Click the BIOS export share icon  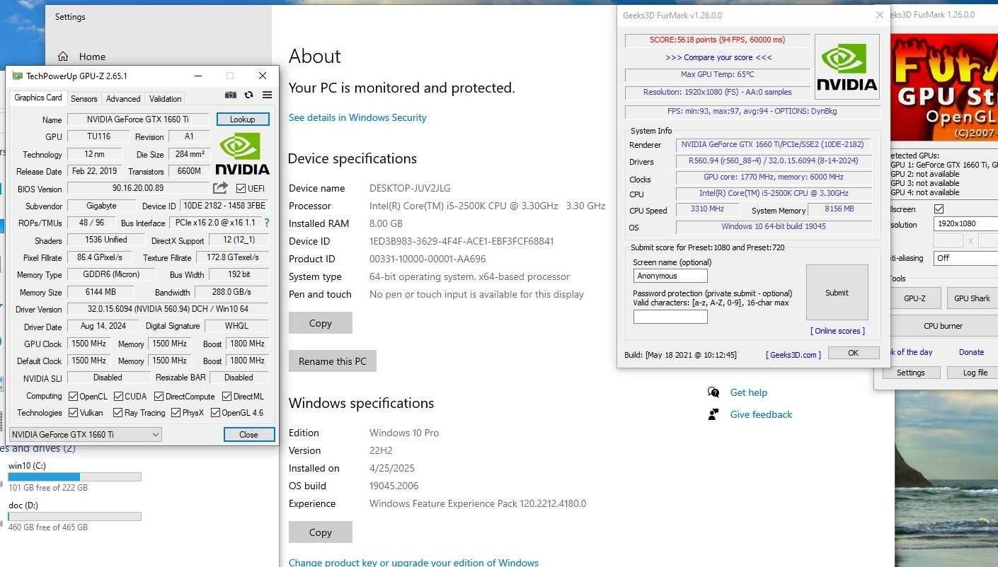click(x=221, y=188)
